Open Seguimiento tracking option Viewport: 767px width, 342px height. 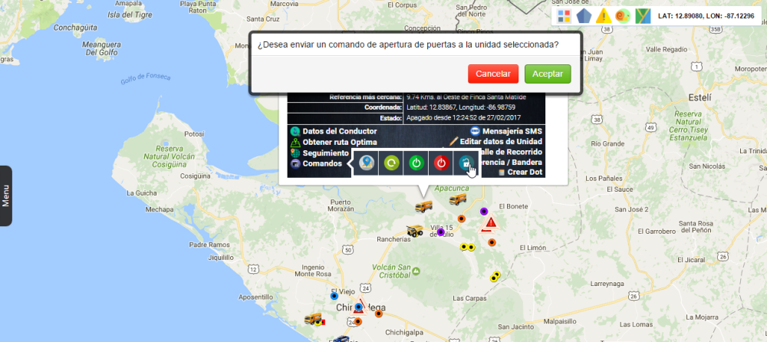click(x=325, y=153)
